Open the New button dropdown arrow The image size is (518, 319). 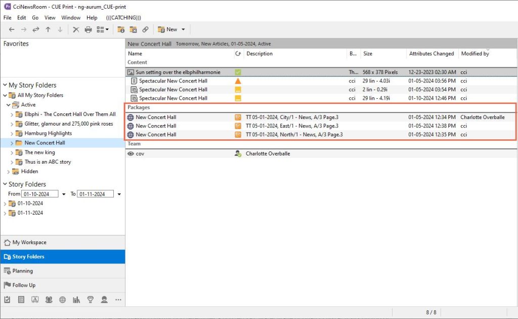click(x=184, y=30)
